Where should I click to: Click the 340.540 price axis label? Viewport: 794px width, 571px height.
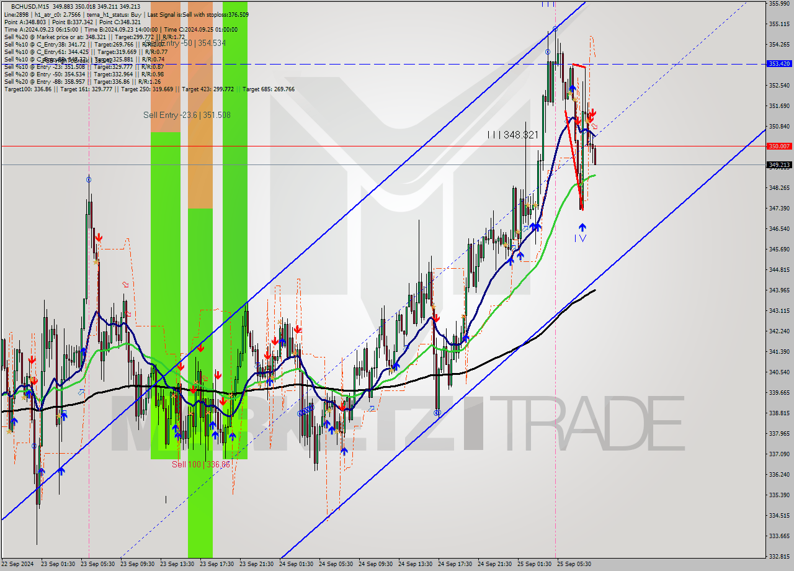[x=779, y=372]
